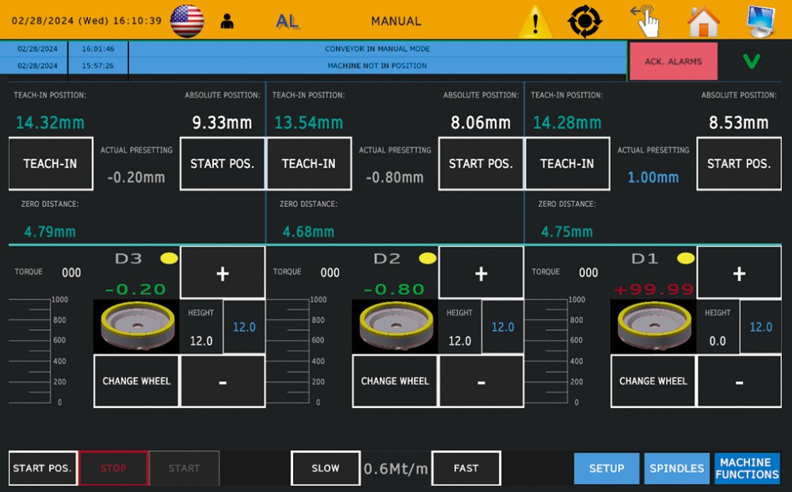
Task: Decrease D2 spindle with minus button
Action: pos(482,381)
